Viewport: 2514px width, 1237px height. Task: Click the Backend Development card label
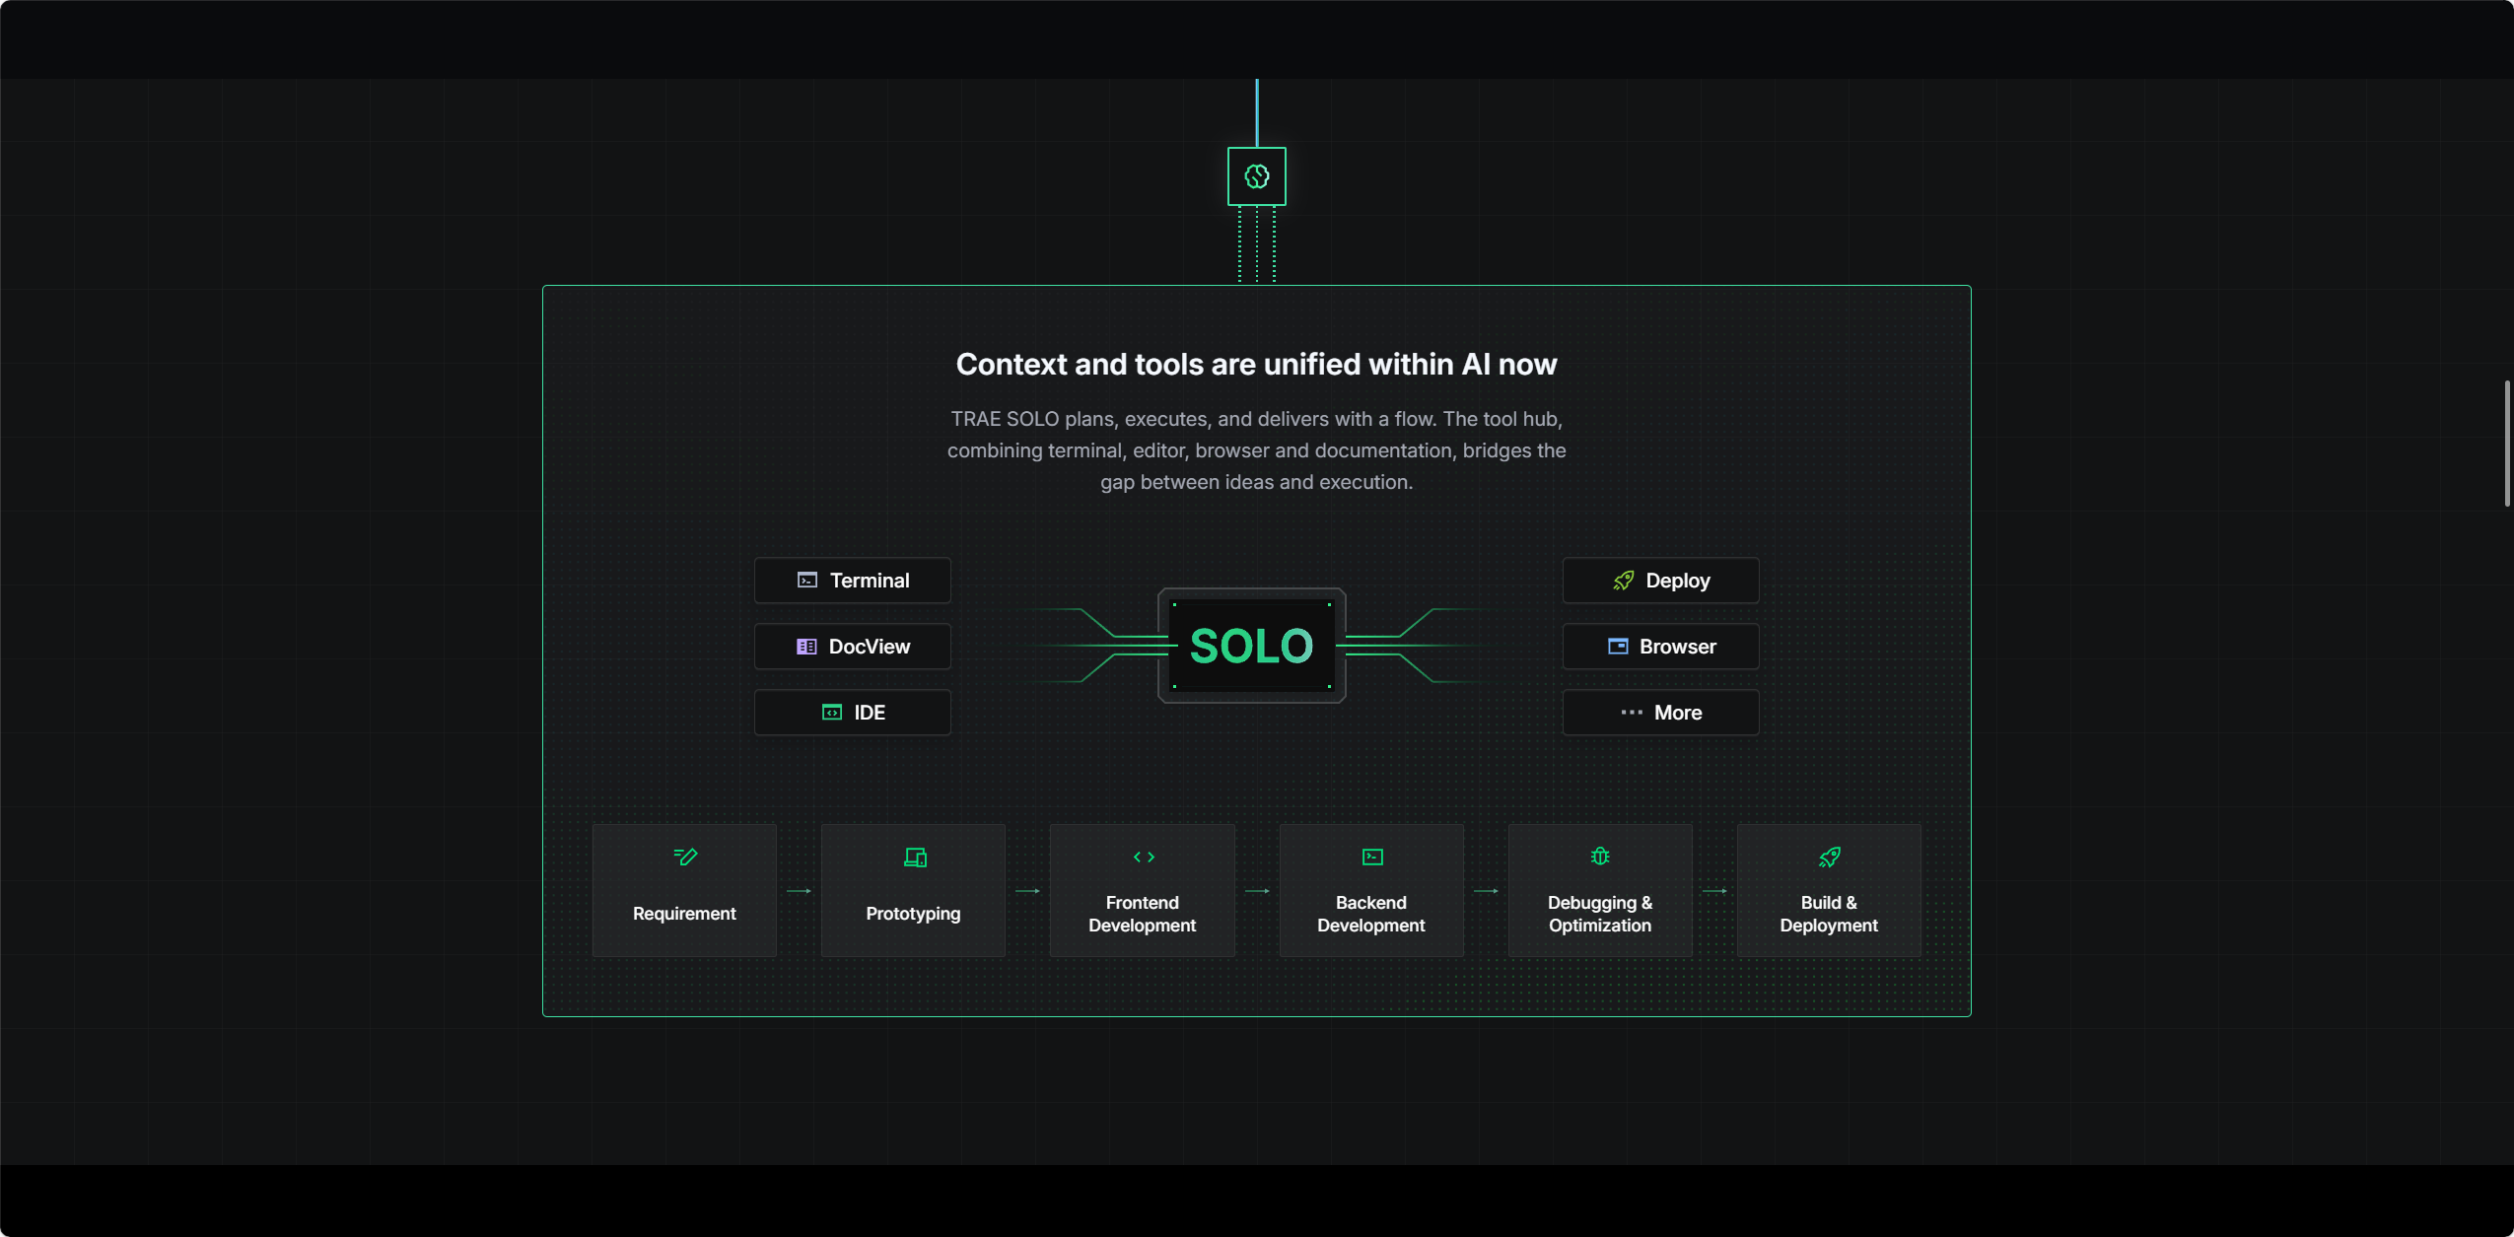pos(1370,914)
